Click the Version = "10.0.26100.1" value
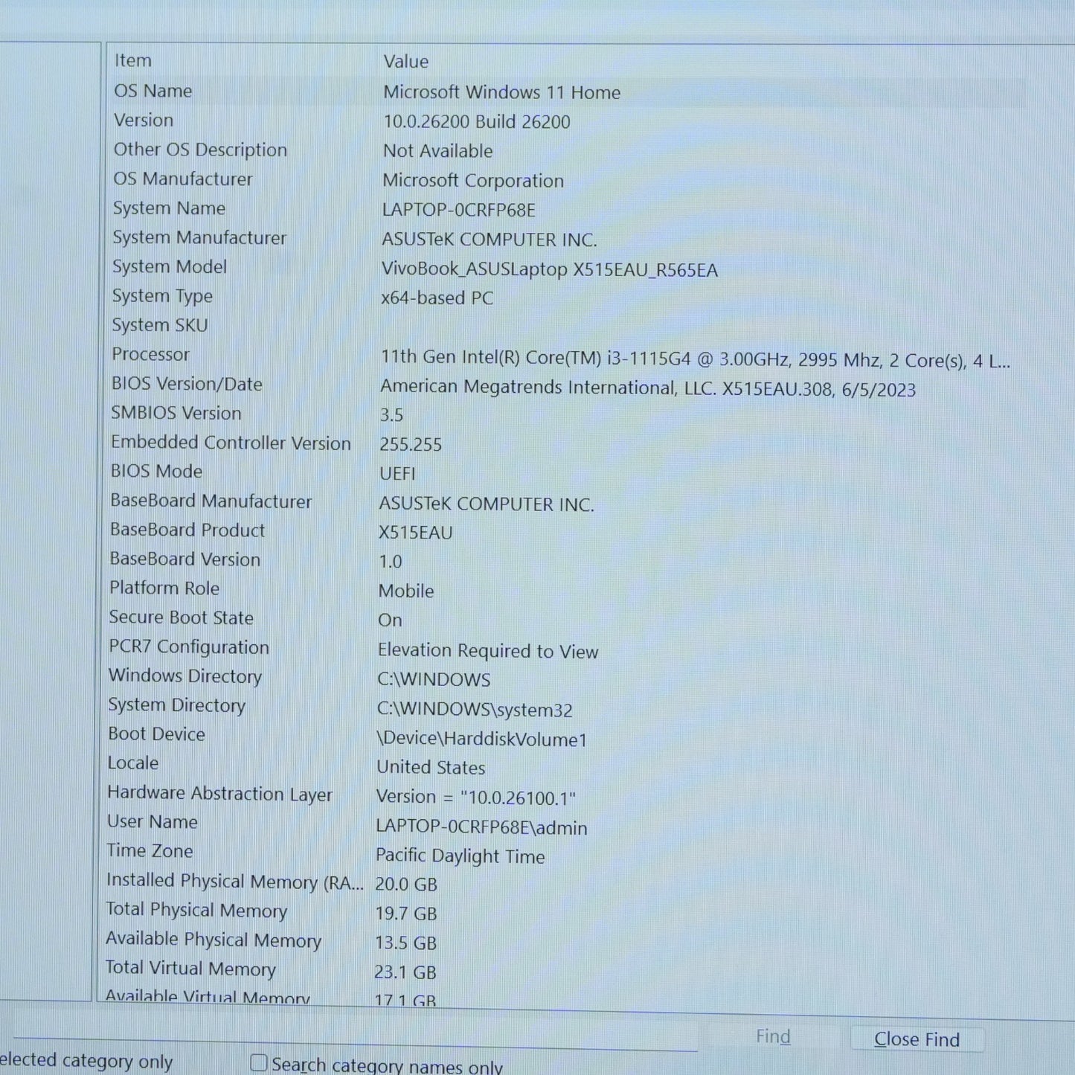 pos(476,798)
